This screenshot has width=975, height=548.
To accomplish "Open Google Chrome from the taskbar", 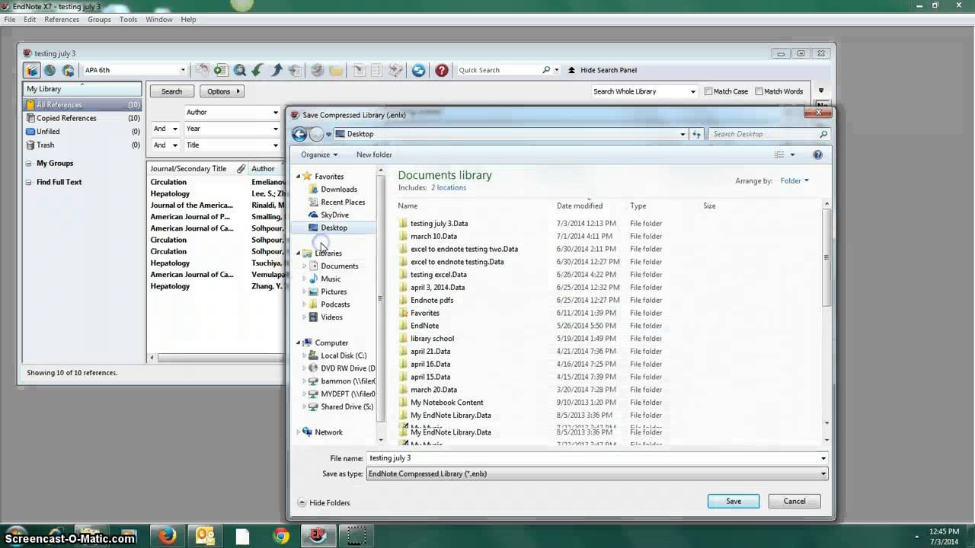I will click(x=281, y=537).
